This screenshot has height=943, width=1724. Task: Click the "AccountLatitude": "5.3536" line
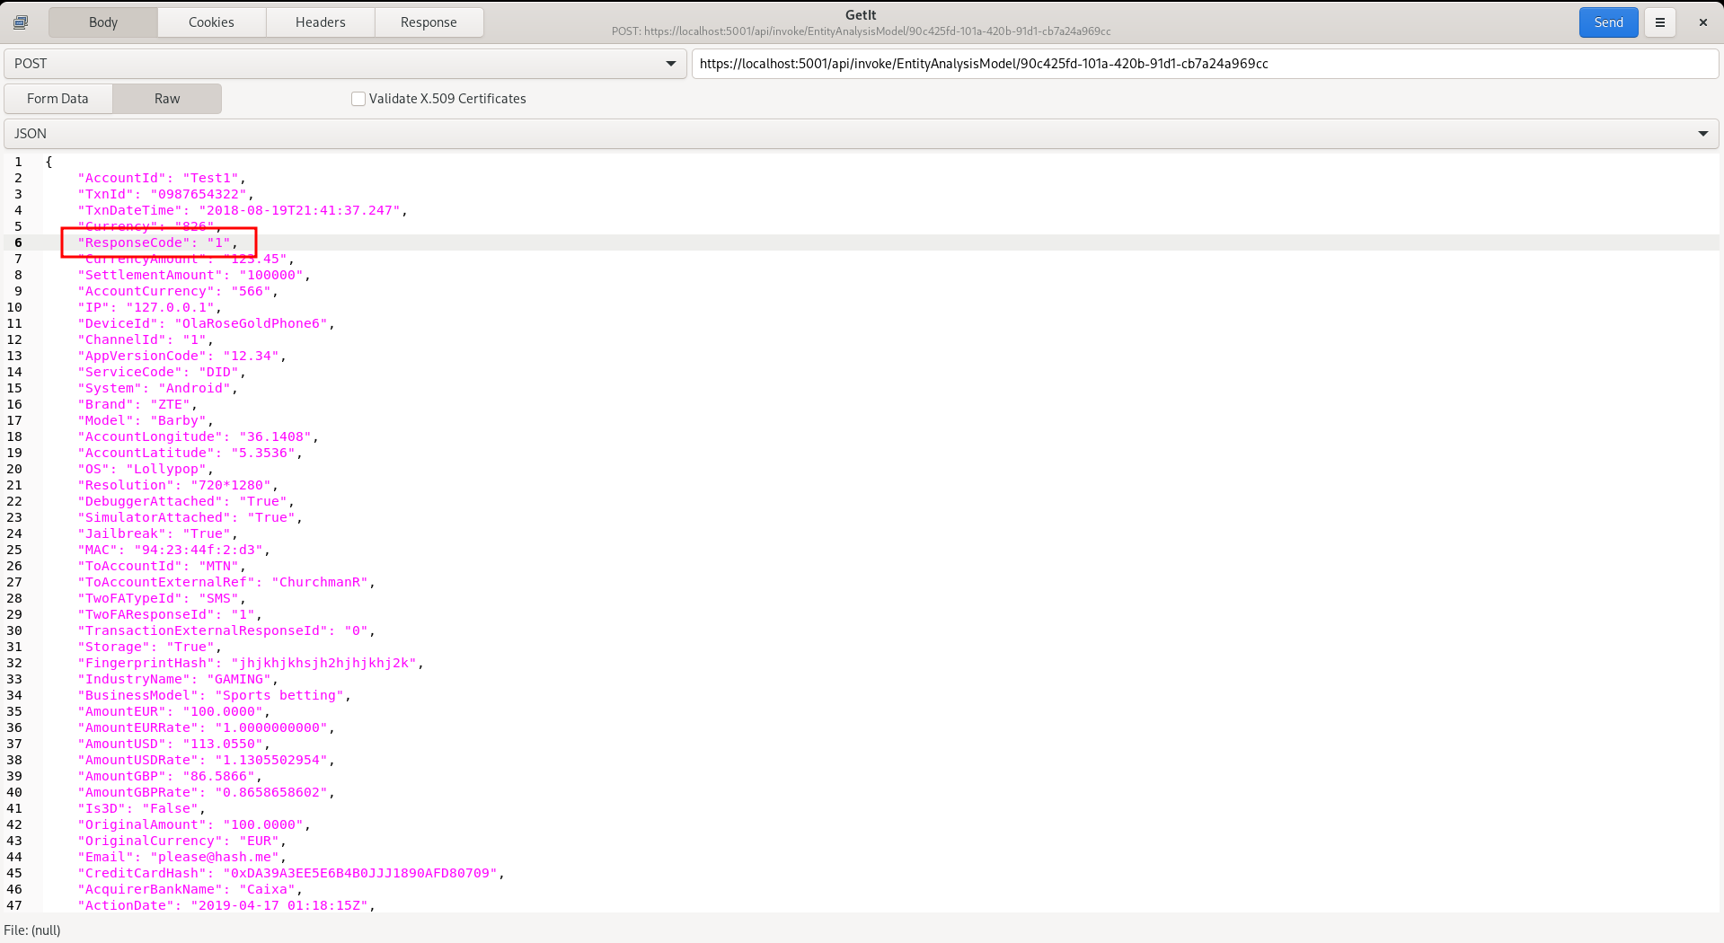(190, 453)
